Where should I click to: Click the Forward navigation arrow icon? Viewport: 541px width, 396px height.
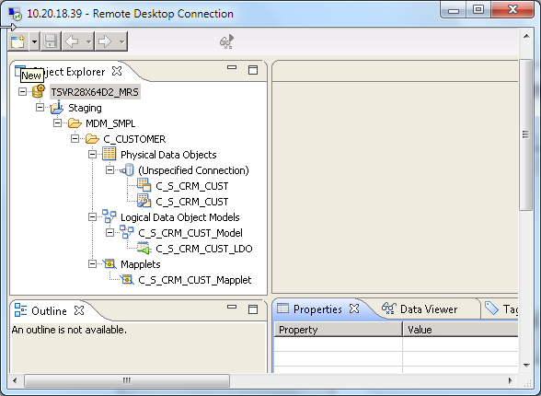[x=105, y=41]
